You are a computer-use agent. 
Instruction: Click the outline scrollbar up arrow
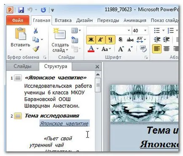click(98, 74)
